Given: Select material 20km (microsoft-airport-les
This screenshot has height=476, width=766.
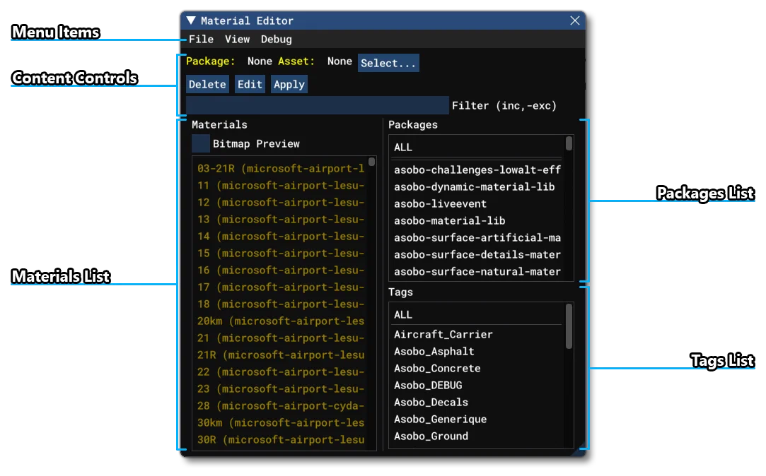Looking at the screenshot, I should coord(281,321).
